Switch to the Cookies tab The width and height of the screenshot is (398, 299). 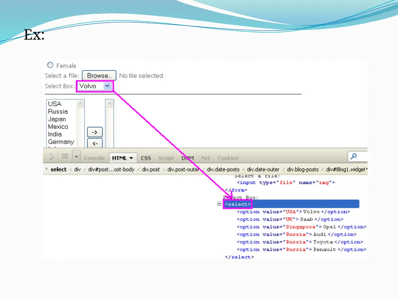(228, 158)
